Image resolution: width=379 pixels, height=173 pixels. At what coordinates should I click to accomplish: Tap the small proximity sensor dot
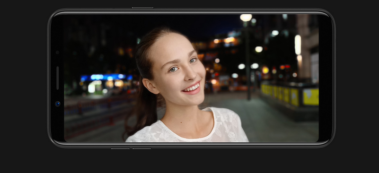coord(58,52)
